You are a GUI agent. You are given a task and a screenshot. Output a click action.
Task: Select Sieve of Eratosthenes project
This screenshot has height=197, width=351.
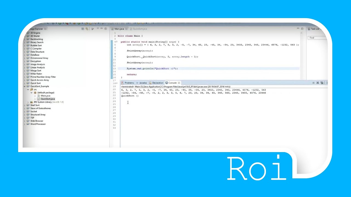pos(41,108)
